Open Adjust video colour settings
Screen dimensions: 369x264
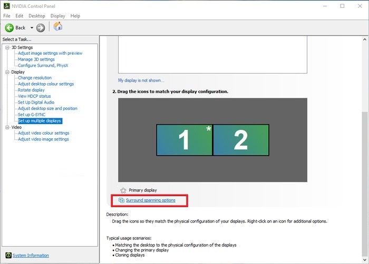(44, 133)
